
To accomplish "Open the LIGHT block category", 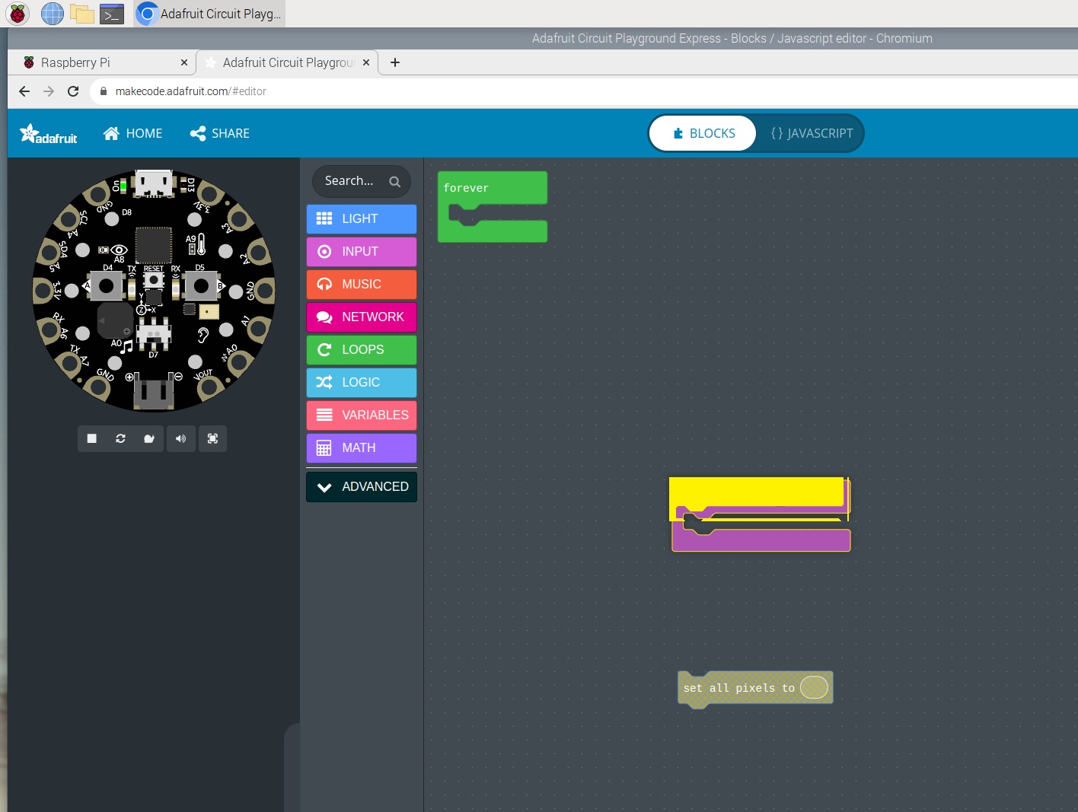I will pyautogui.click(x=361, y=218).
